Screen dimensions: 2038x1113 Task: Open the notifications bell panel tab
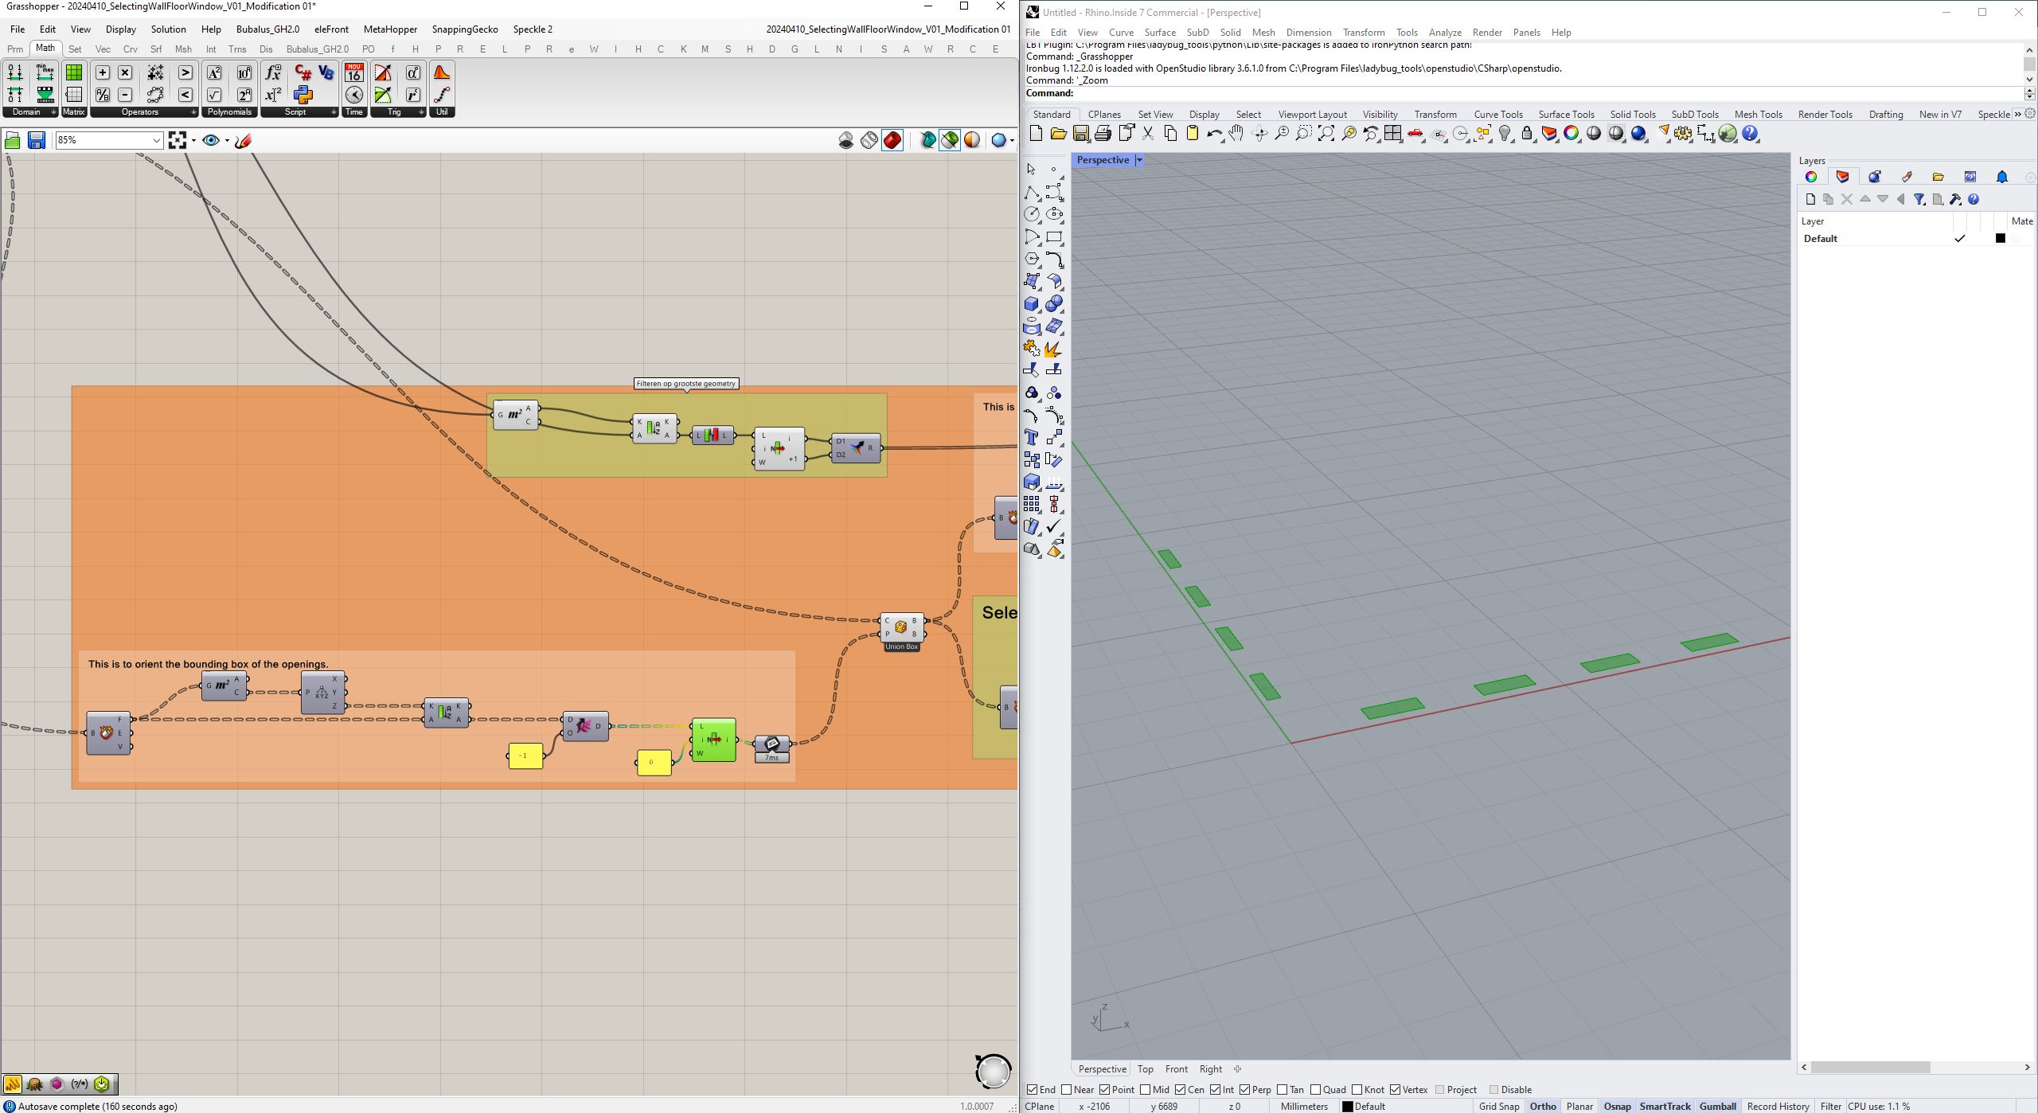pos(2002,177)
